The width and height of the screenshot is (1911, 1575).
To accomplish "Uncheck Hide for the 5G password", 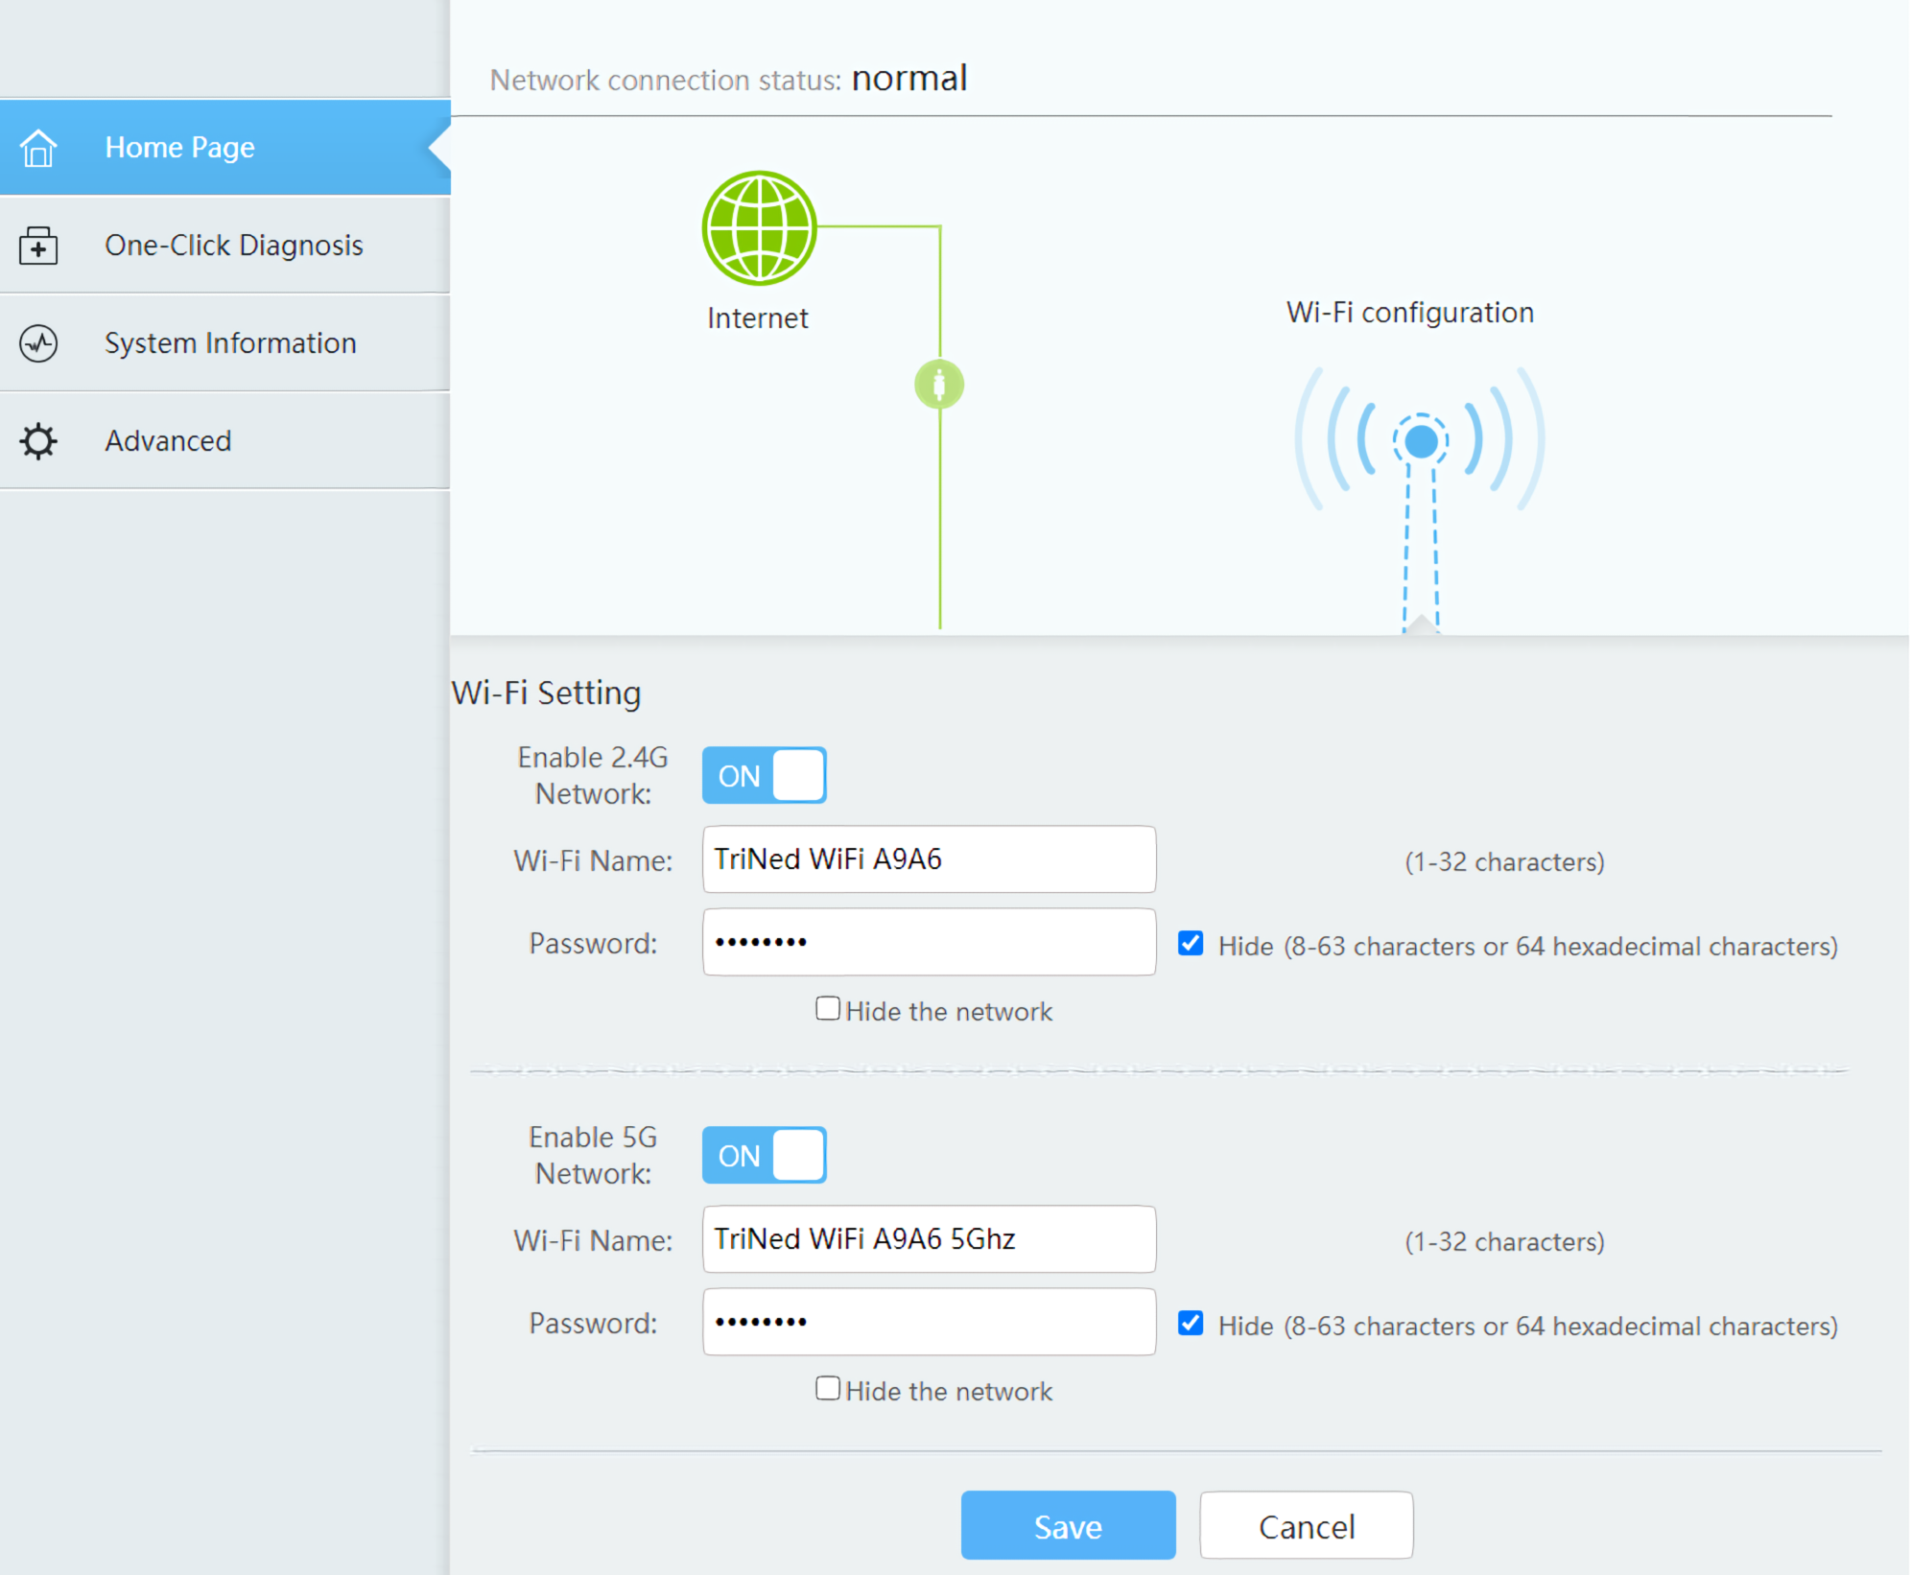I will (1191, 1324).
